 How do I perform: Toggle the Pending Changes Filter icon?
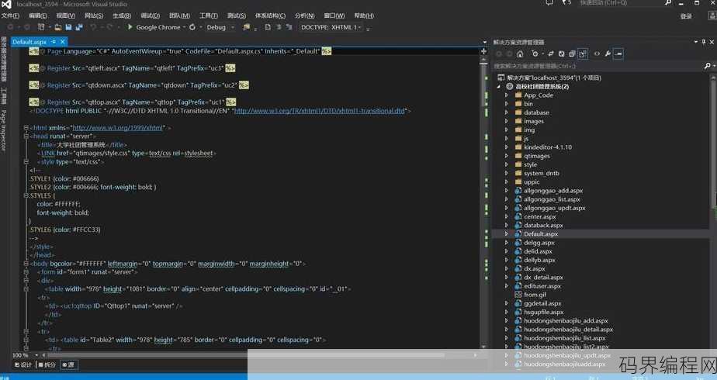(535, 54)
